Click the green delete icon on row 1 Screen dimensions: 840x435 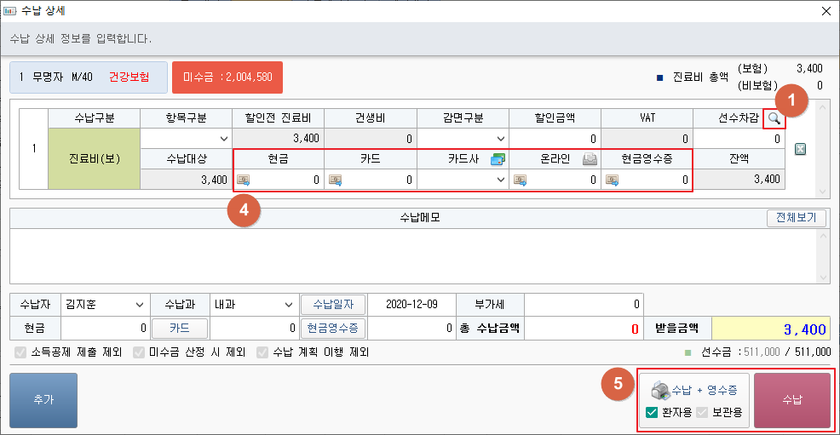[800, 150]
